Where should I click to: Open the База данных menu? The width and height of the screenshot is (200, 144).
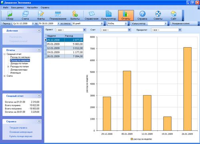point(18,8)
